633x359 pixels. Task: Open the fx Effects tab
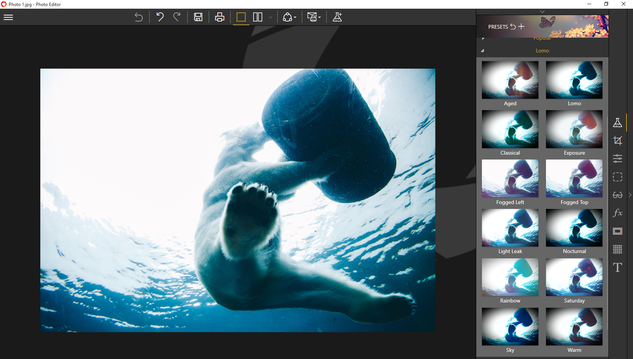(x=618, y=213)
